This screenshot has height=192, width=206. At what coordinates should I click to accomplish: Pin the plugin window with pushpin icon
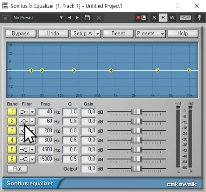199,18
